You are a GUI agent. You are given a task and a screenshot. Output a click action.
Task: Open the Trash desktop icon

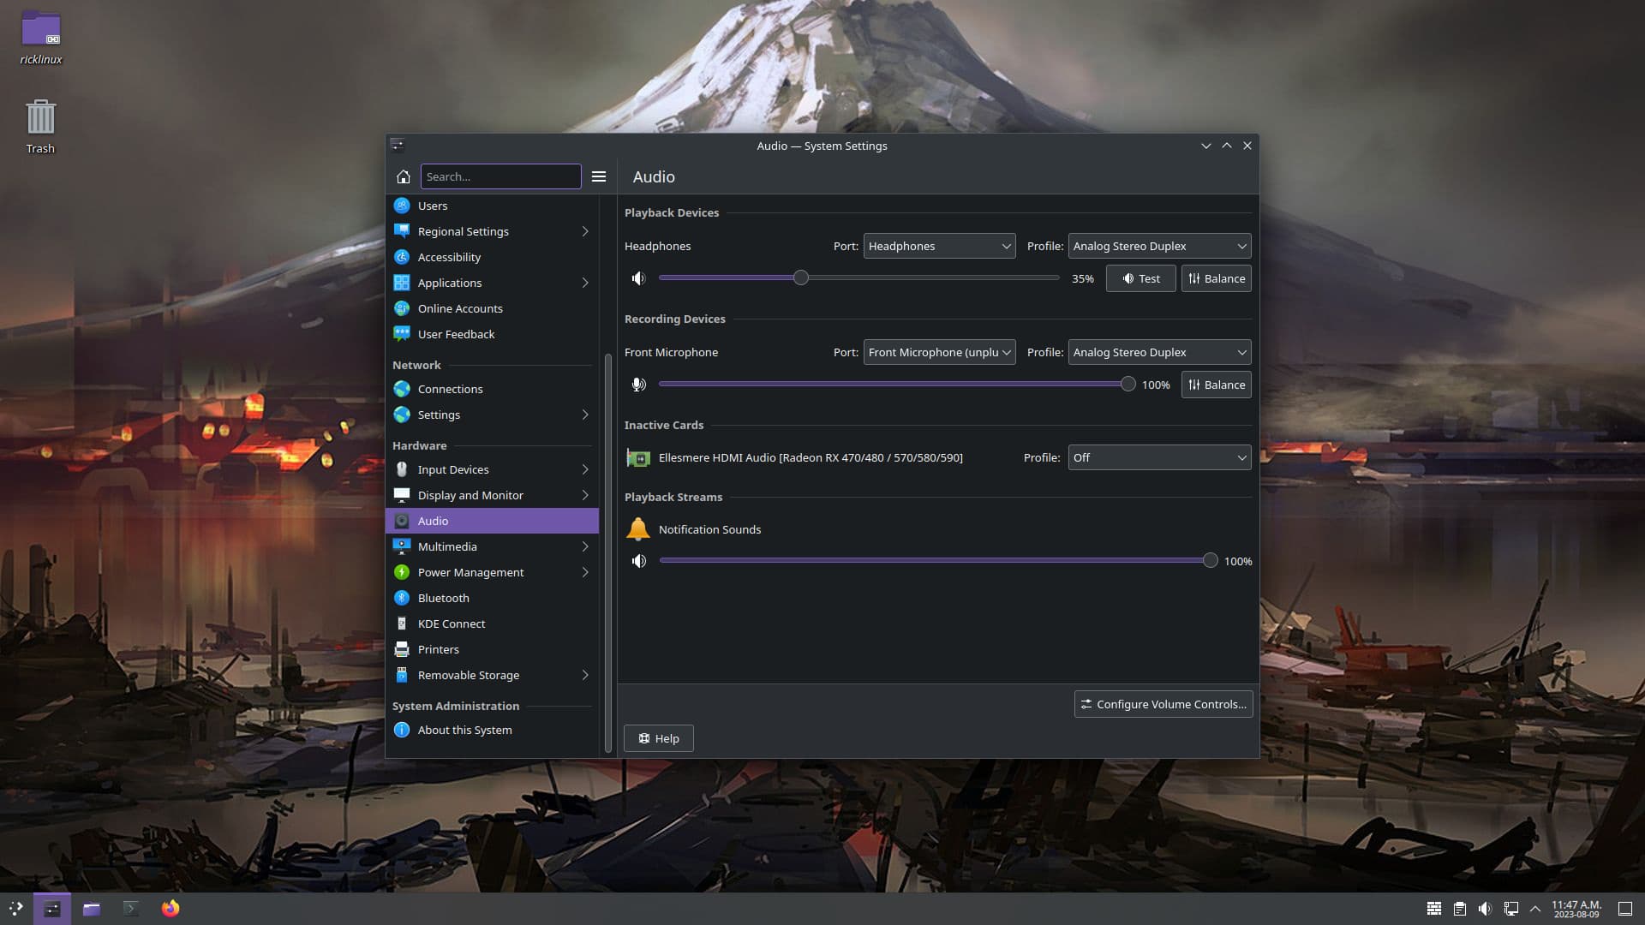[40, 125]
